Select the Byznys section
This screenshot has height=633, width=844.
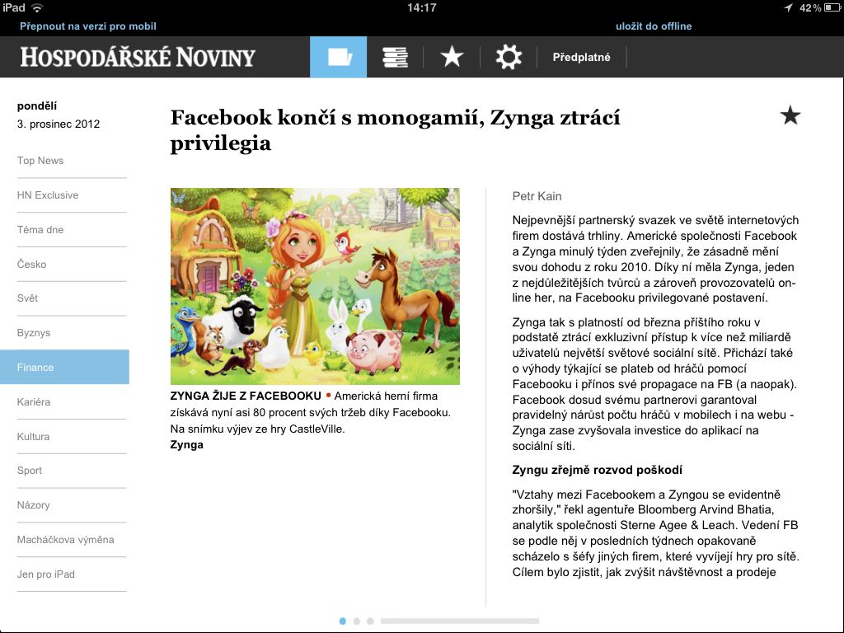tap(35, 333)
